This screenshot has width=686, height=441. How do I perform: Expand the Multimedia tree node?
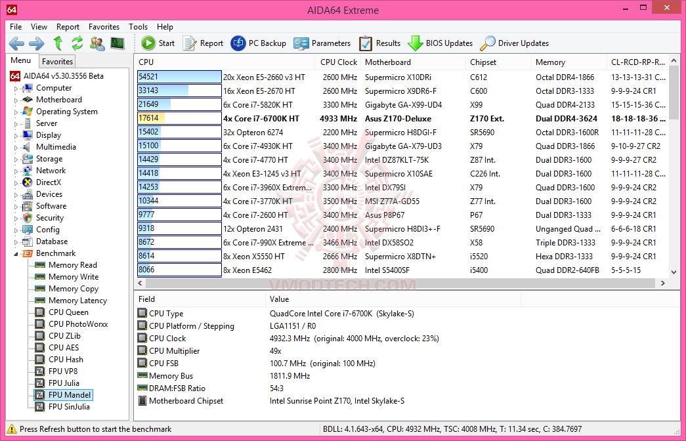[16, 148]
